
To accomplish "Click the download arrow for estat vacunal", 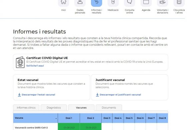I will click(x=19, y=95).
